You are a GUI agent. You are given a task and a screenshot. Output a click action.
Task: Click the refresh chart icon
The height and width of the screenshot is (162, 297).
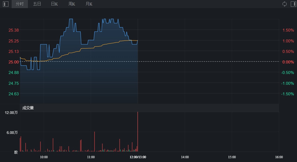pyautogui.click(x=285, y=4)
